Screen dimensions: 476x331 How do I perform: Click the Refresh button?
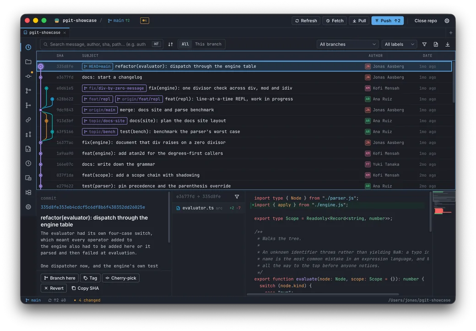[306, 21]
